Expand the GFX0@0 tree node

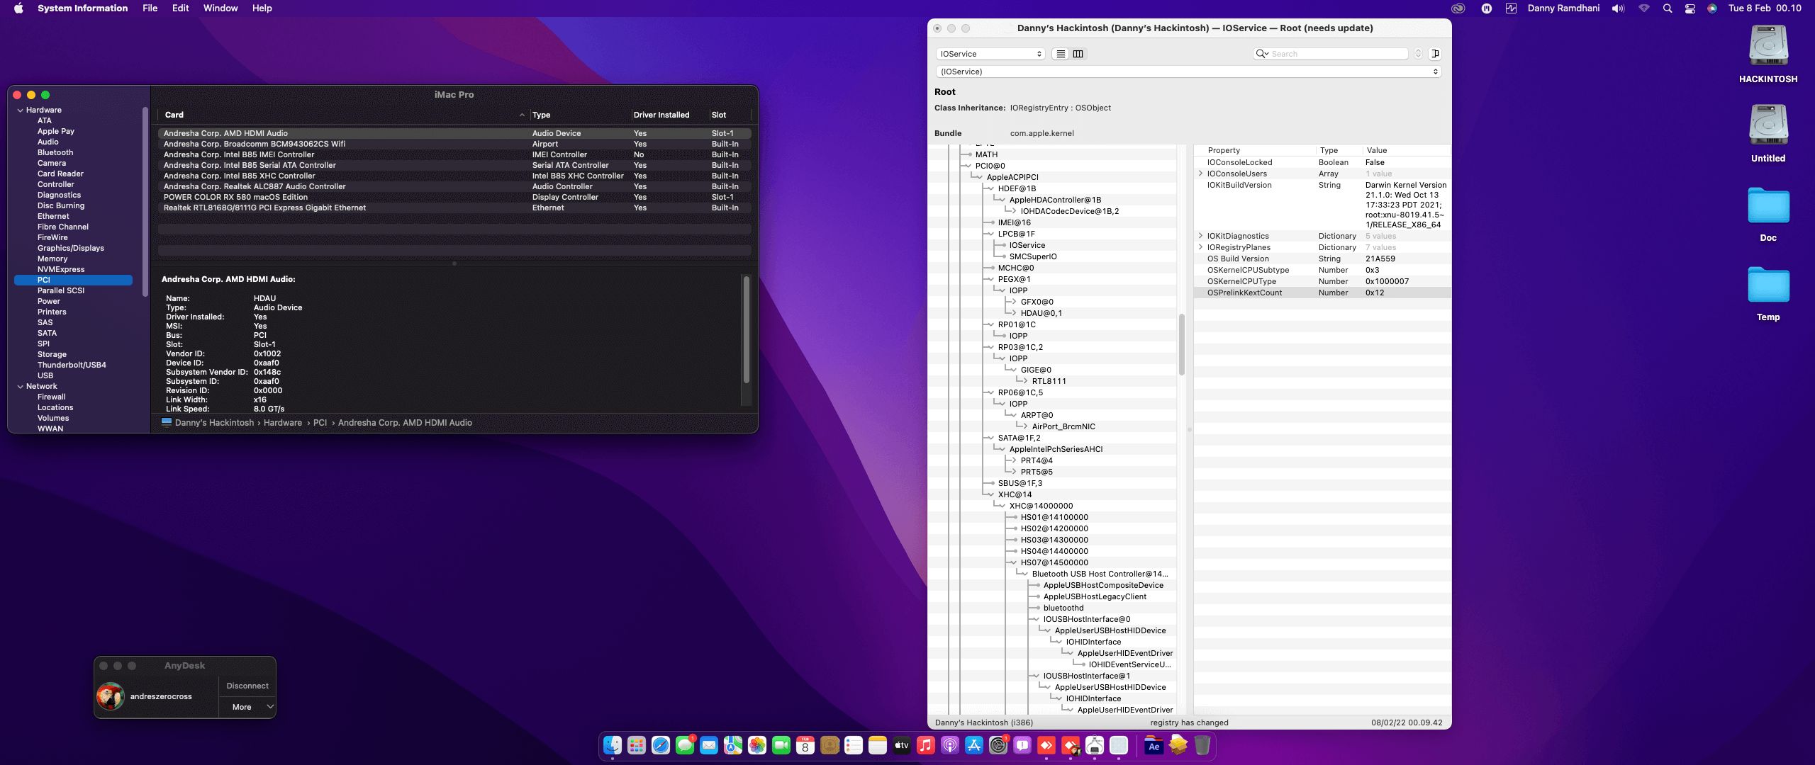[1012, 302]
